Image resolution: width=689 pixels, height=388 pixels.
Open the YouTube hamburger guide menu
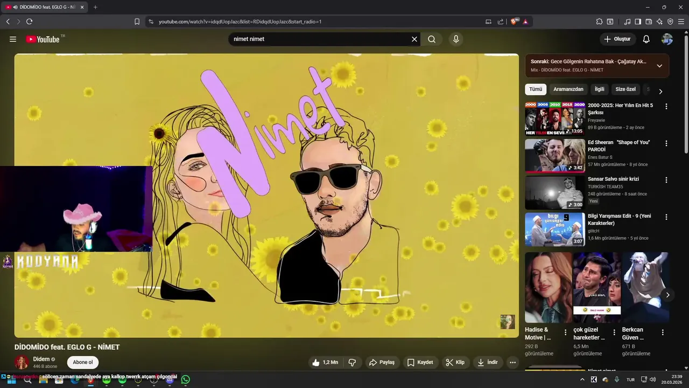[x=13, y=39]
